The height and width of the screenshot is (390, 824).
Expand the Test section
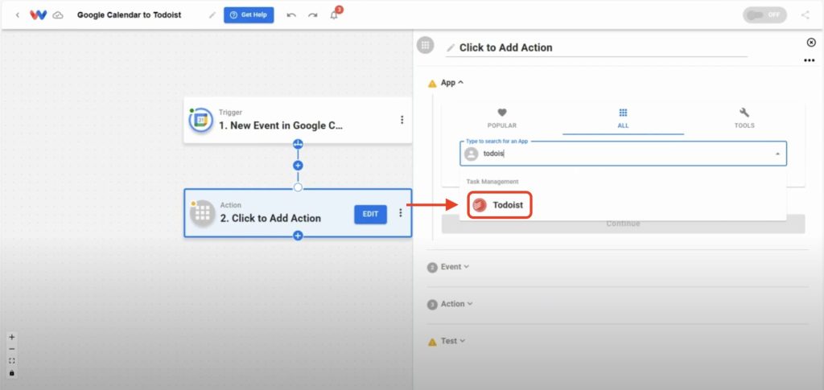[453, 341]
